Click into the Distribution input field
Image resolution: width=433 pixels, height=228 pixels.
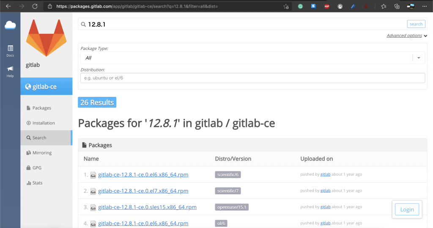point(252,78)
